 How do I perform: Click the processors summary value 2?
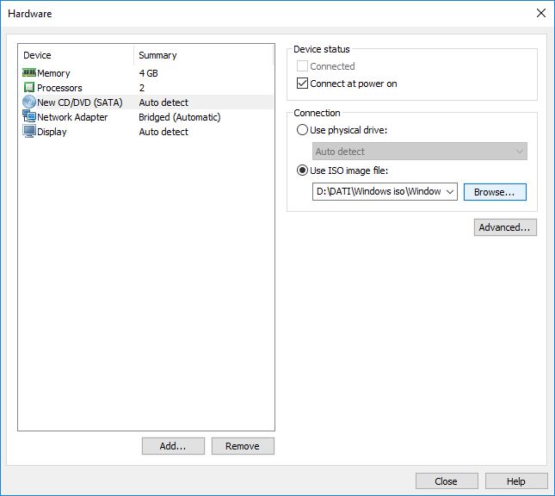point(142,88)
